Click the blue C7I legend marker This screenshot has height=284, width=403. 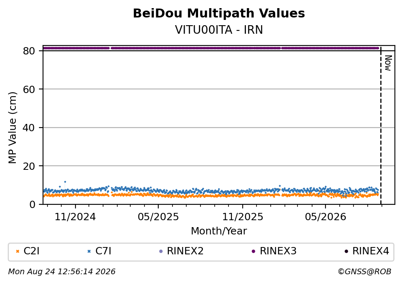coord(89,251)
